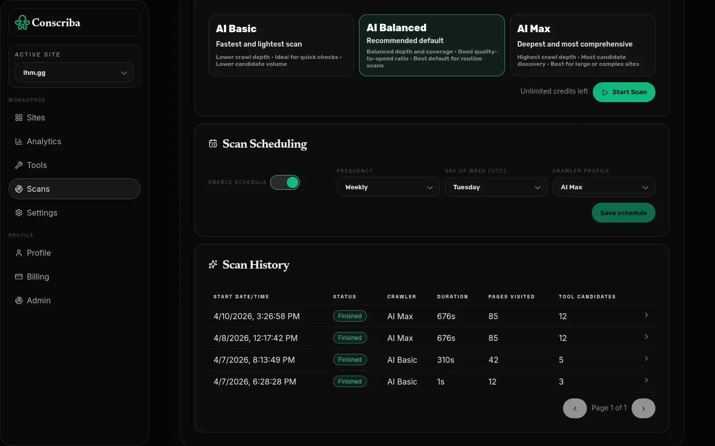The height and width of the screenshot is (446, 715).
Task: Click the Profile person icon
Action: pyautogui.click(x=19, y=253)
